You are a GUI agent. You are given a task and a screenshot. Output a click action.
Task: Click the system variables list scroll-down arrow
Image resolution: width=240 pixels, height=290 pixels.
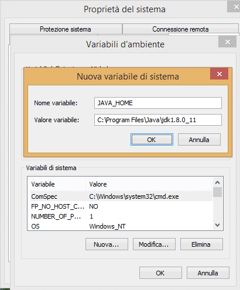[217, 225]
